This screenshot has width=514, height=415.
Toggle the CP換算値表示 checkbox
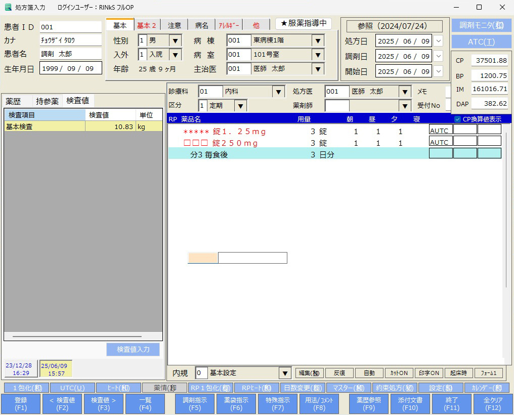point(458,119)
